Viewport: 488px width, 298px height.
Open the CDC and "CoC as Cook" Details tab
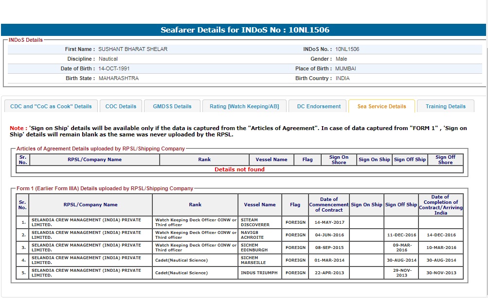pyautogui.click(x=51, y=106)
